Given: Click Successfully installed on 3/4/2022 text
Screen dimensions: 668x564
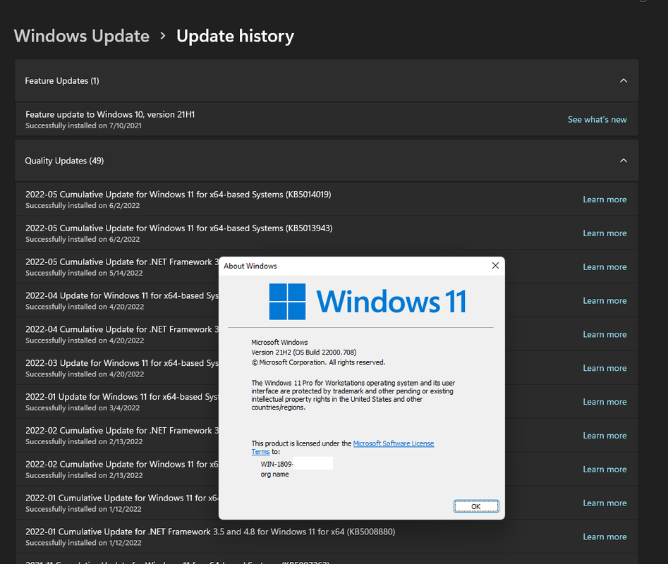Looking at the screenshot, I should [83, 407].
